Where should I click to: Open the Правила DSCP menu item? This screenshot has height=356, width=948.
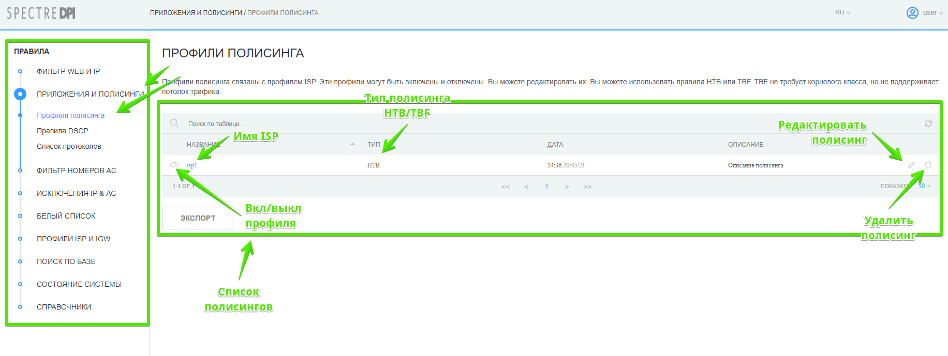click(x=63, y=131)
